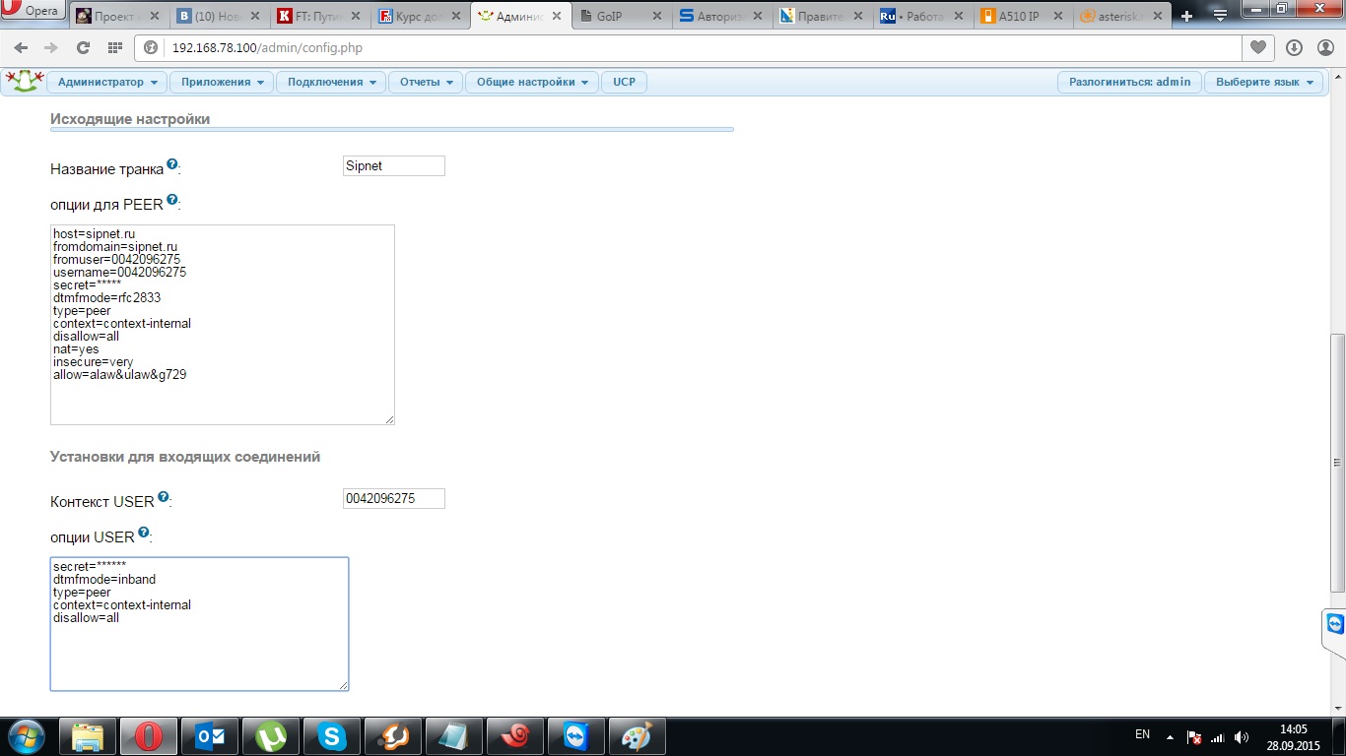
Task: Open the Подключения menu
Action: click(x=331, y=83)
